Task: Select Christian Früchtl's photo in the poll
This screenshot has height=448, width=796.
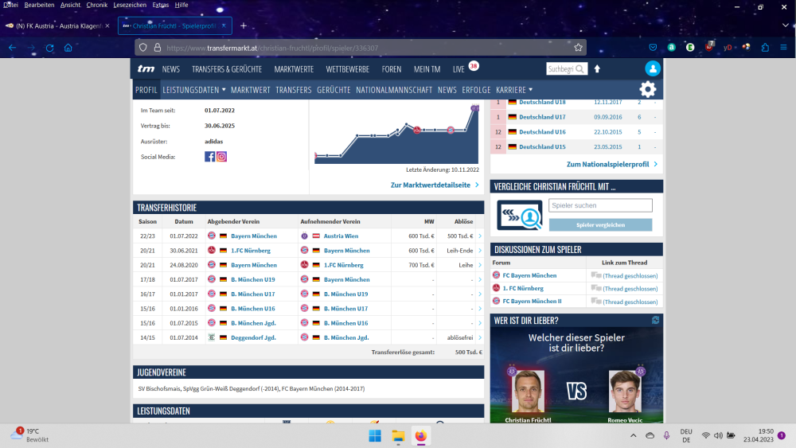Action: 528,392
